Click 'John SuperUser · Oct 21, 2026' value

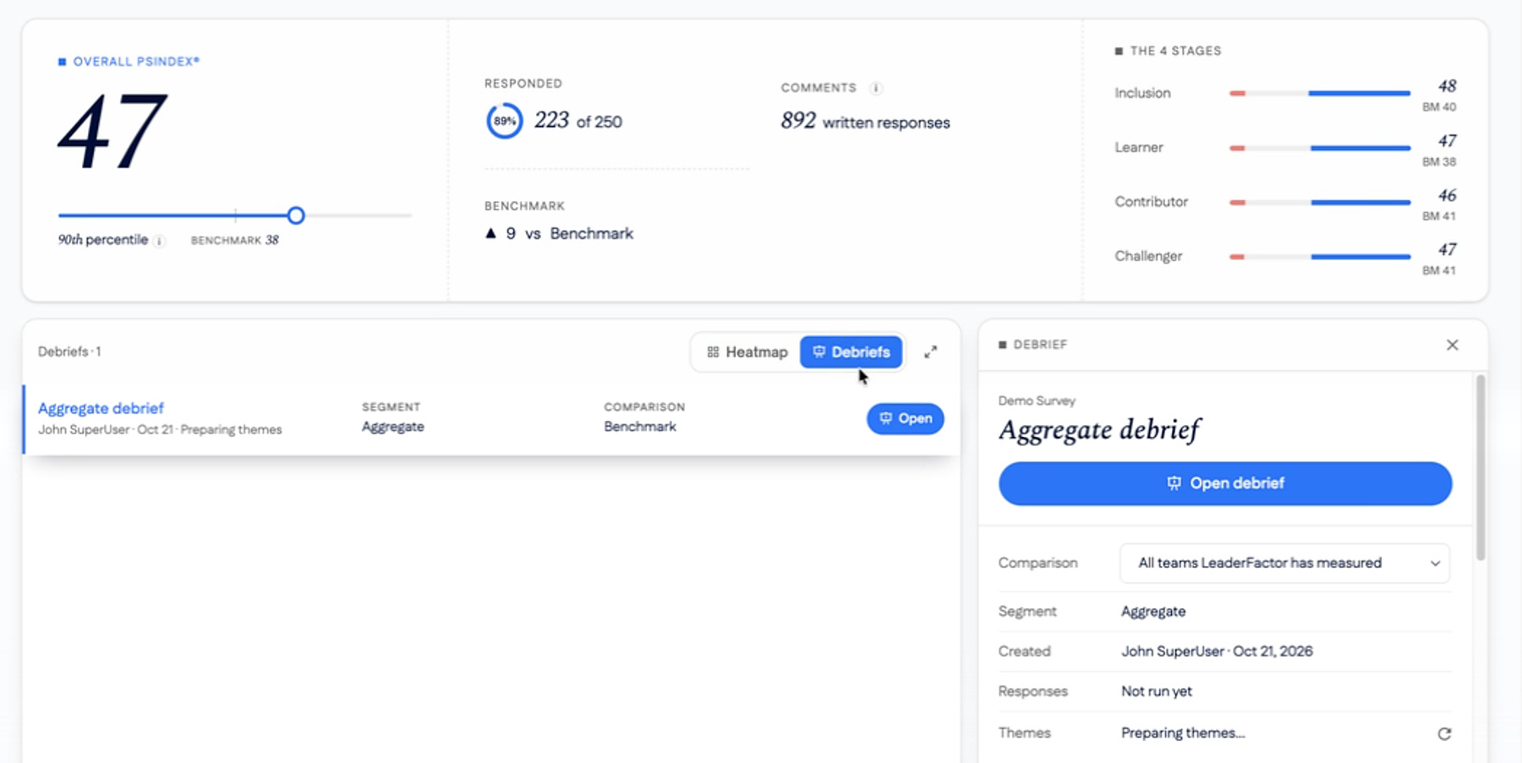click(1217, 651)
